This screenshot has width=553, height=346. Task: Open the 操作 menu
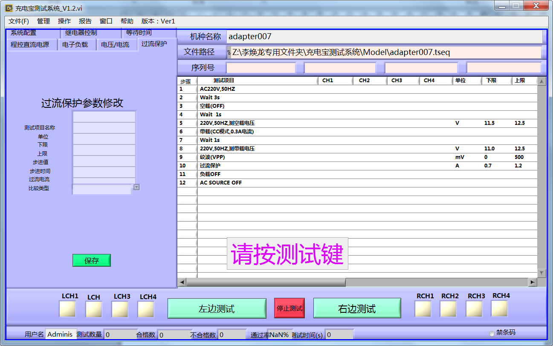64,21
